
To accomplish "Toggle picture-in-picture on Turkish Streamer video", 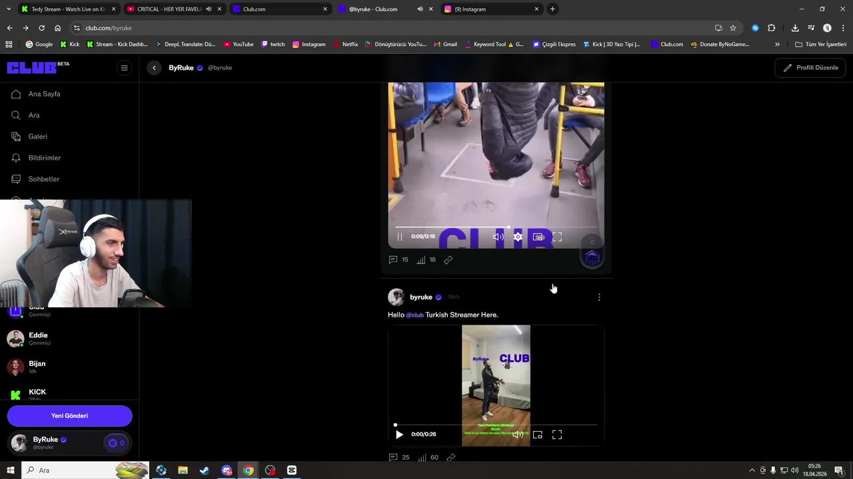I will (538, 434).
